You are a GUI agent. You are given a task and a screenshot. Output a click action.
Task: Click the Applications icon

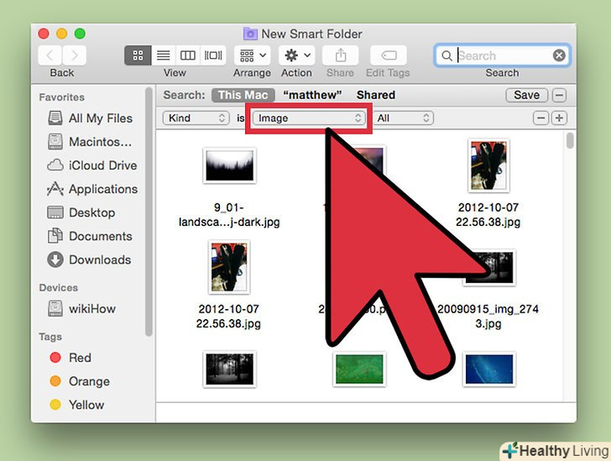55,189
